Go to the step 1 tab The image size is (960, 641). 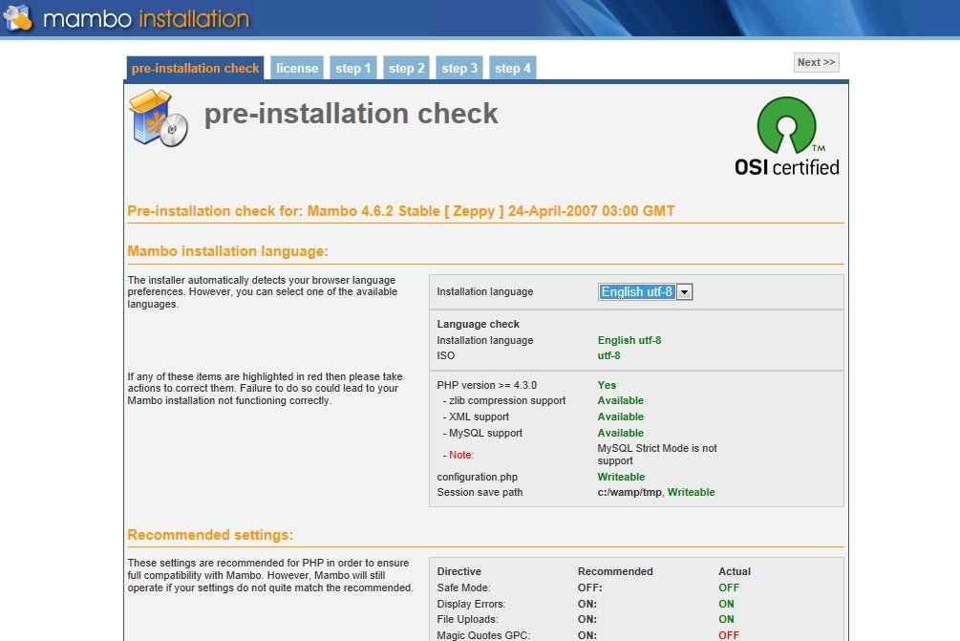(352, 68)
